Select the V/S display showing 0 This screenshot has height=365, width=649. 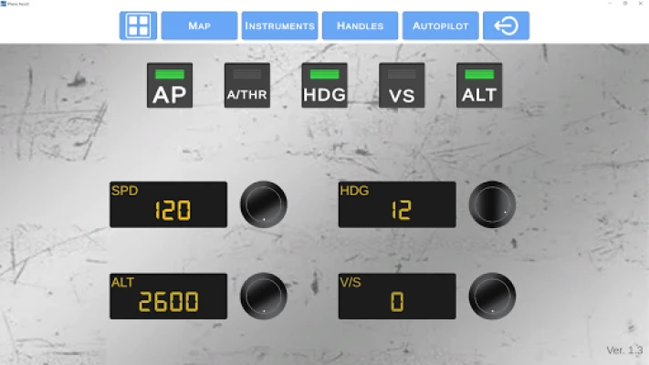pyautogui.click(x=397, y=297)
